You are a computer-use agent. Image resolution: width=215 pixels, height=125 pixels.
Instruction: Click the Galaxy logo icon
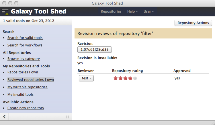5,12
